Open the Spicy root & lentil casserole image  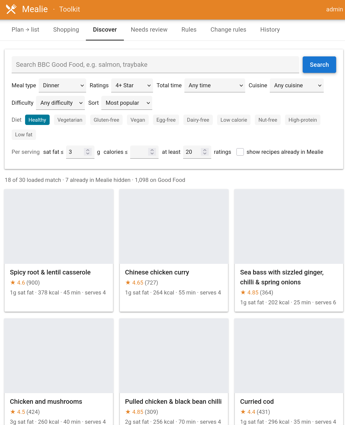click(59, 227)
